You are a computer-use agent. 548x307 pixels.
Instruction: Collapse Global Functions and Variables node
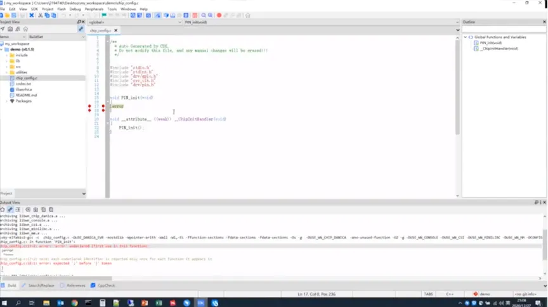[465, 37]
